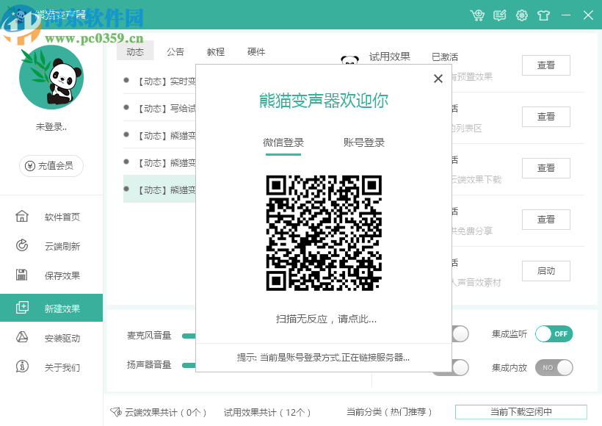602x426 pixels.
Task: Click 当前分类（热门推荐）status text
Action: [x=389, y=412]
